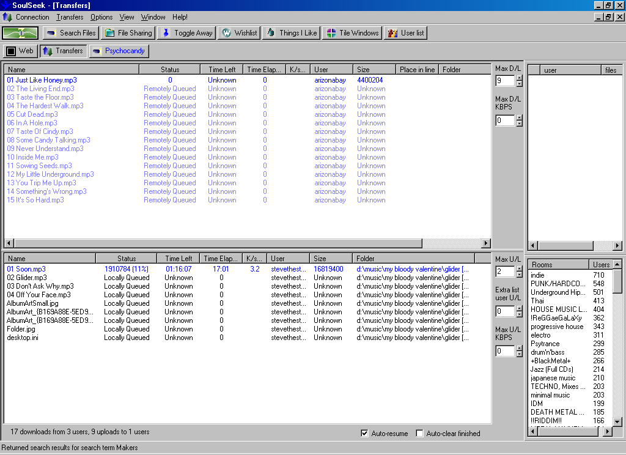Image resolution: width=626 pixels, height=455 pixels.
Task: Open the Wishlist icon
Action: click(x=226, y=33)
